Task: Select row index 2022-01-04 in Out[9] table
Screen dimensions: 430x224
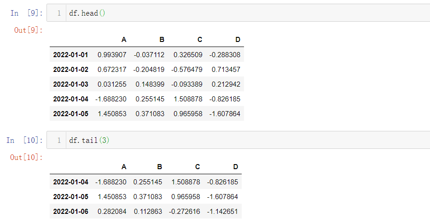Action: tap(71, 99)
